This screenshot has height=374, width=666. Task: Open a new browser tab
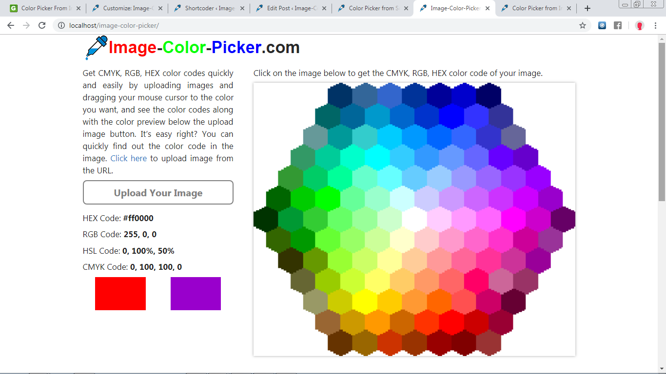(588, 8)
